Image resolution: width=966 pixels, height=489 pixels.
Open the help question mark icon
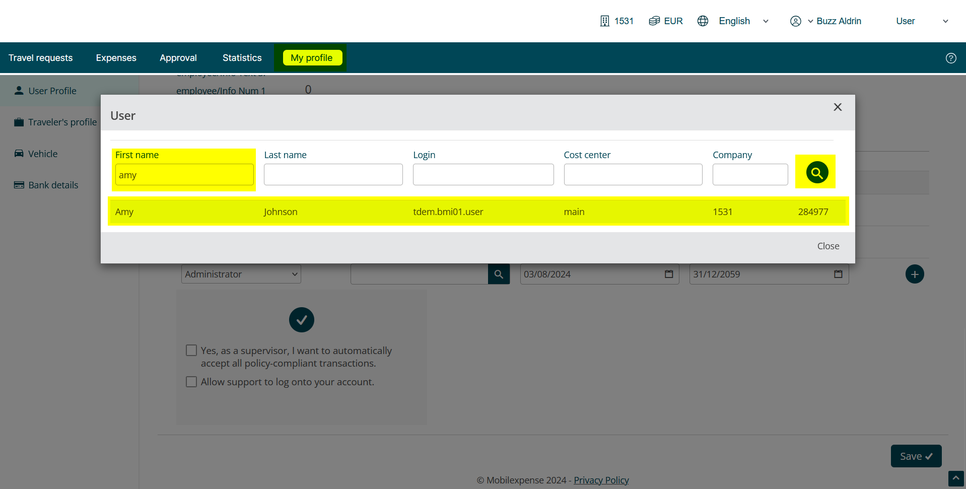(x=950, y=58)
